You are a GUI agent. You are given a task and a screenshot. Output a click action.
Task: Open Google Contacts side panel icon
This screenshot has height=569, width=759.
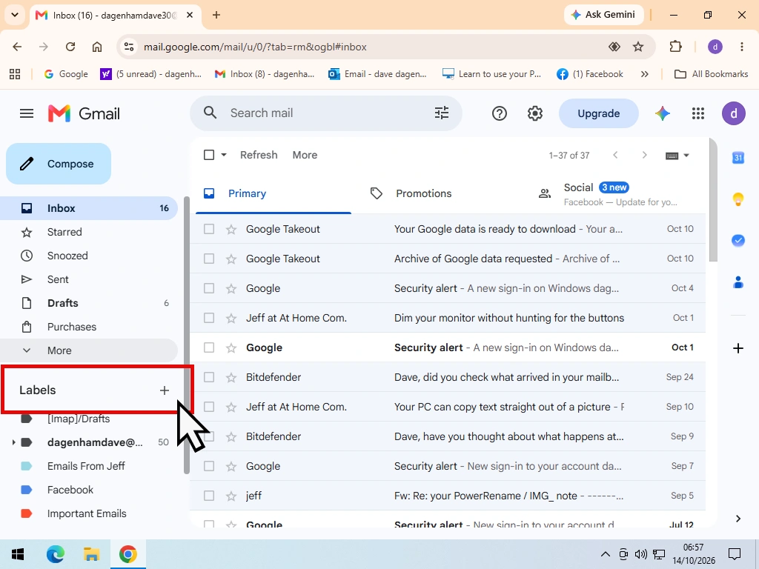(738, 282)
